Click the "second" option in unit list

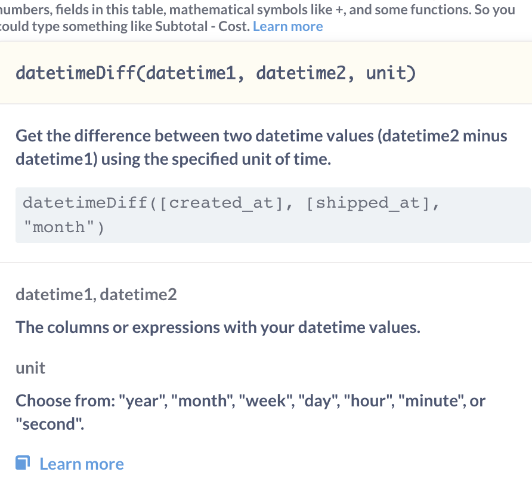coord(48,424)
